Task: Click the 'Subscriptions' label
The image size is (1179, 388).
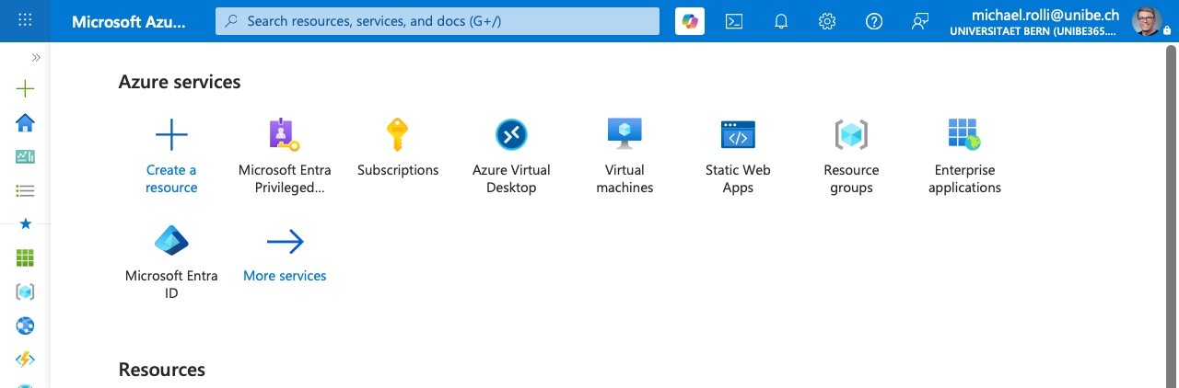Action: pyautogui.click(x=398, y=170)
